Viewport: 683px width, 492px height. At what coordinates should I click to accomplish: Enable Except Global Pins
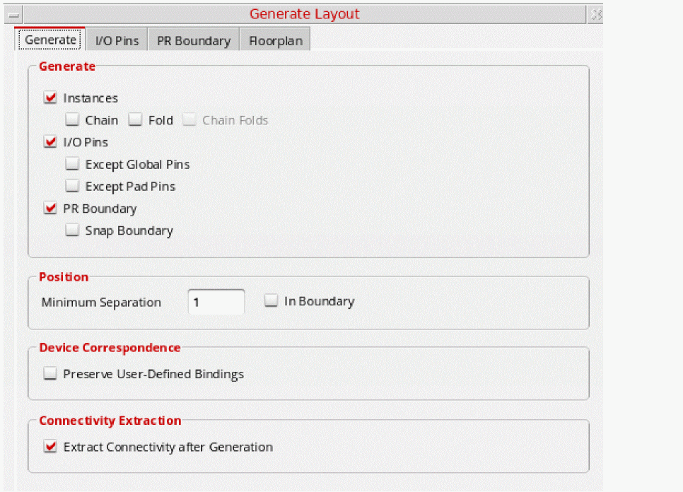72,165
